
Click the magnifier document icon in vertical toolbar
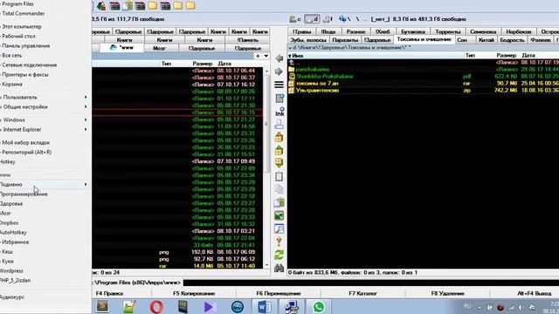(x=279, y=229)
